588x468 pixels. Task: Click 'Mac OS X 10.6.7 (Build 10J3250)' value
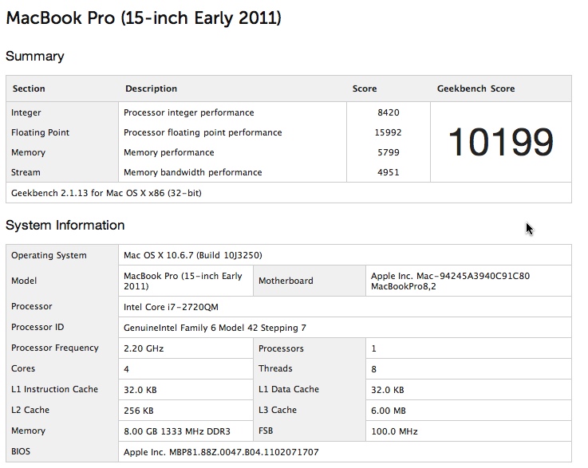pos(193,255)
